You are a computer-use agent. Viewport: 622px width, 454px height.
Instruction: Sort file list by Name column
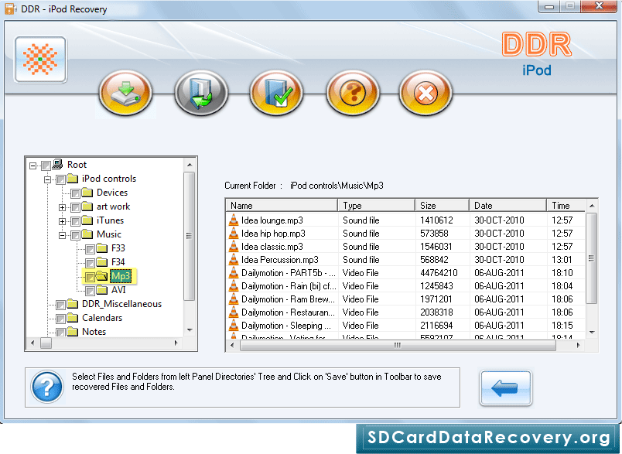coord(282,206)
